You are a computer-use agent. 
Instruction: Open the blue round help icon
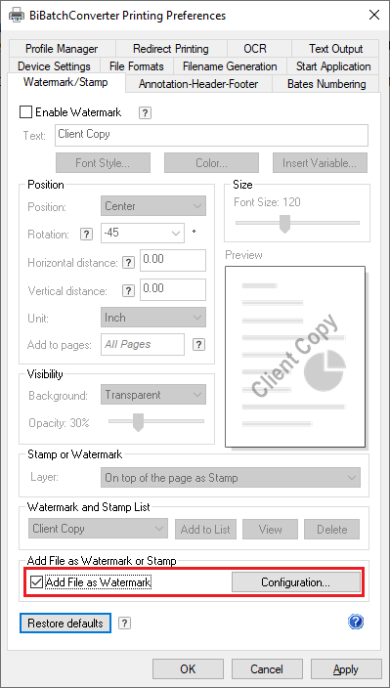pyautogui.click(x=356, y=622)
